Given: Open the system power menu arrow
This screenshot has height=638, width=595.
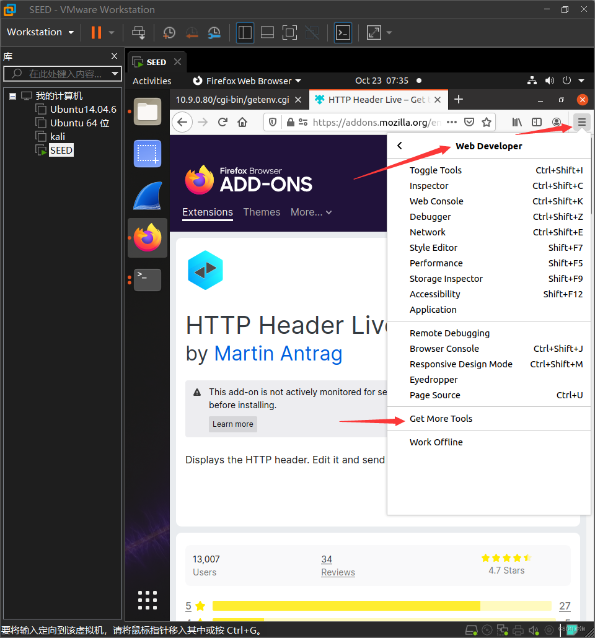Looking at the screenshot, I should point(581,81).
